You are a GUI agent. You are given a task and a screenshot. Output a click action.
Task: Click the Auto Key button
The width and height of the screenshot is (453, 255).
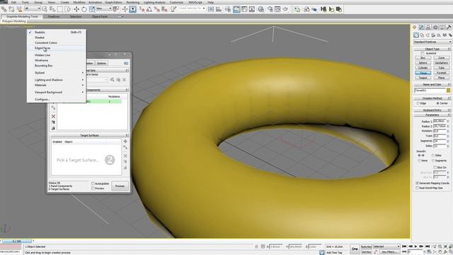coord(367,246)
